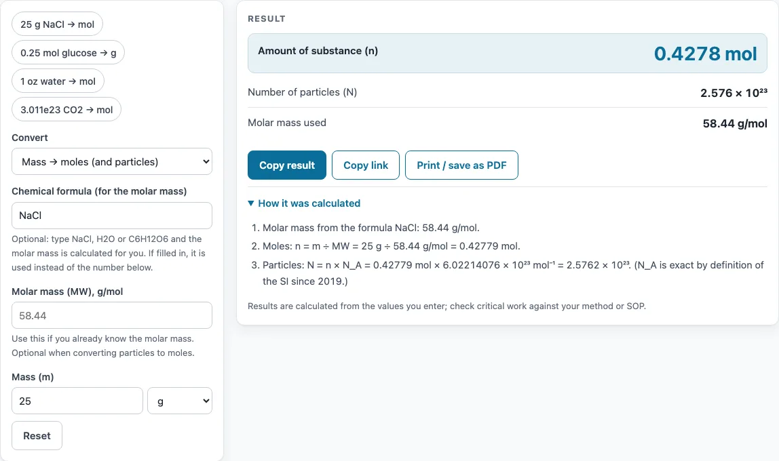Select the "25 g NaCl → mol" example chip
This screenshot has width=779, height=461.
(x=57, y=24)
